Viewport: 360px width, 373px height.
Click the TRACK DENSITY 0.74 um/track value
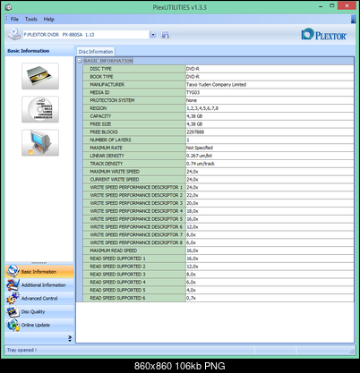point(201,164)
